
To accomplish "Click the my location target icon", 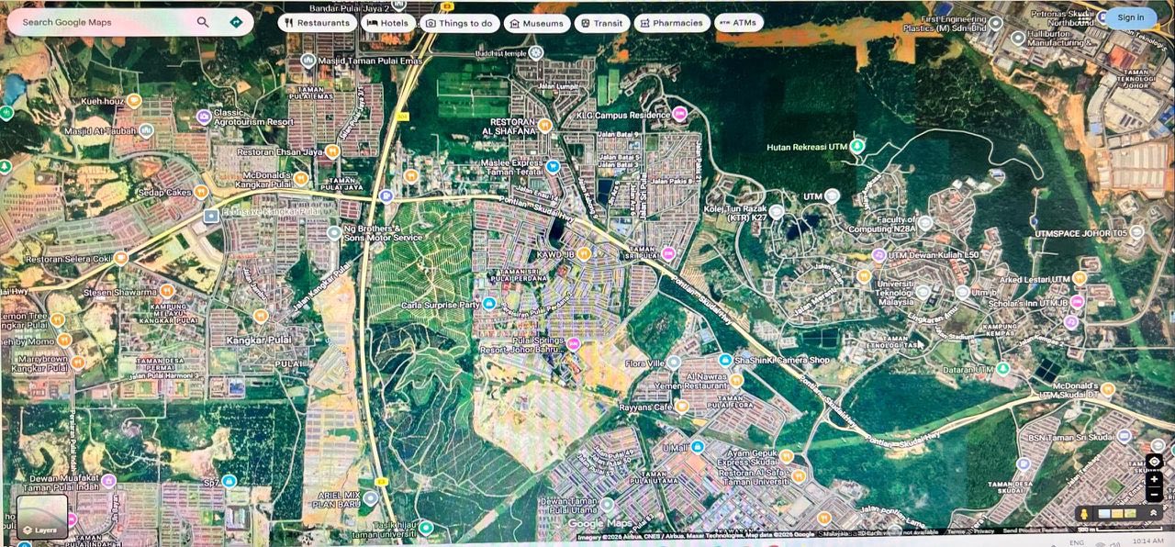I will (1154, 462).
